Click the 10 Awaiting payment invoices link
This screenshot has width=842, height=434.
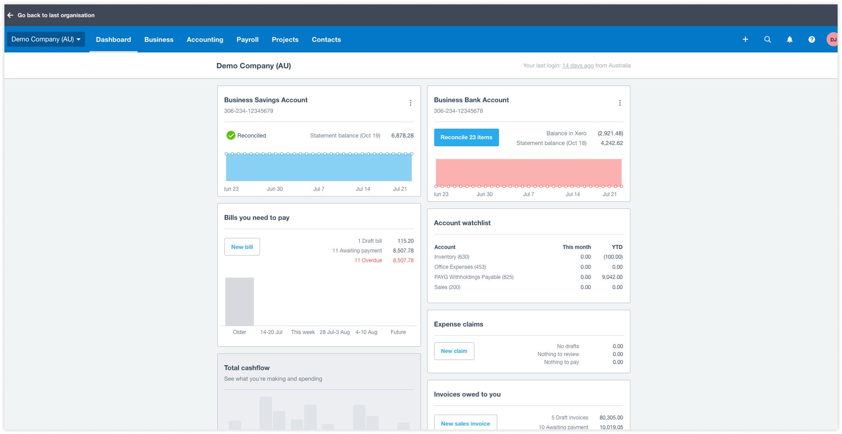point(563,427)
